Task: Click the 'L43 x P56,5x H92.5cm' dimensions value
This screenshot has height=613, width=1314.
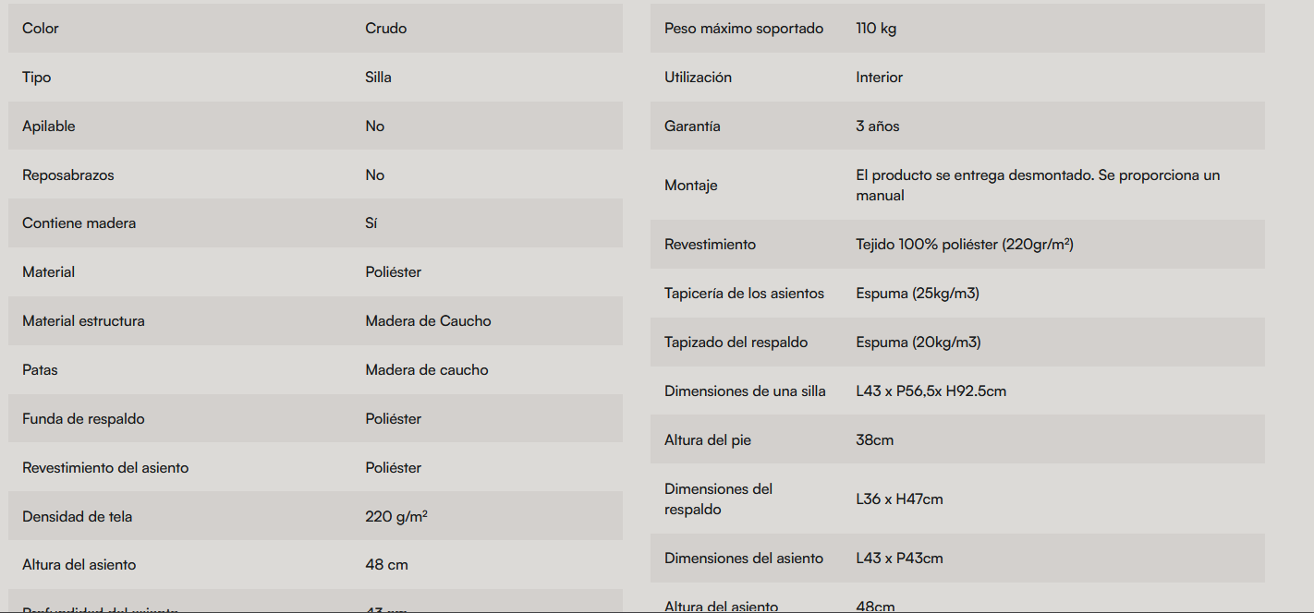Action: click(x=931, y=391)
